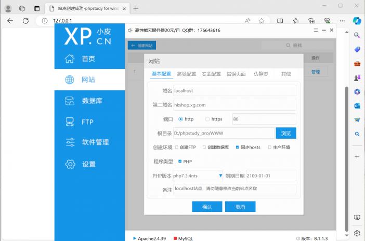The width and height of the screenshot is (365, 241).
Task: Click the 域名 localhost field
Action: pyautogui.click(x=234, y=90)
